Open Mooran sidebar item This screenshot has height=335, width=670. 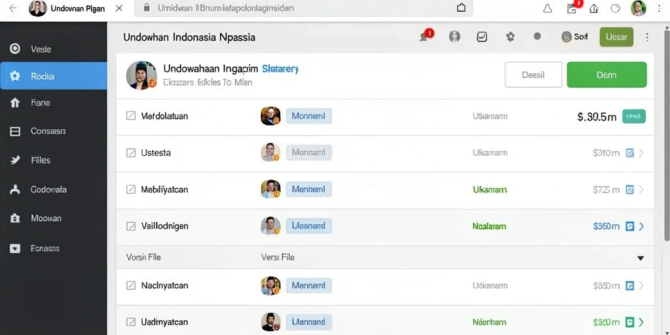coord(54,219)
